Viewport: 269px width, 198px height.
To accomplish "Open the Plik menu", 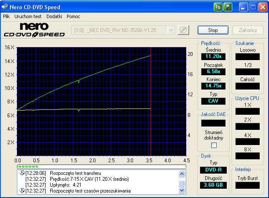I will (6, 16).
